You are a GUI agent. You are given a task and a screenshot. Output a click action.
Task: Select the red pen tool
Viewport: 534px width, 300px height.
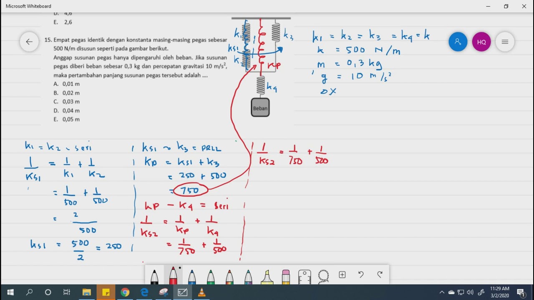pyautogui.click(x=173, y=275)
